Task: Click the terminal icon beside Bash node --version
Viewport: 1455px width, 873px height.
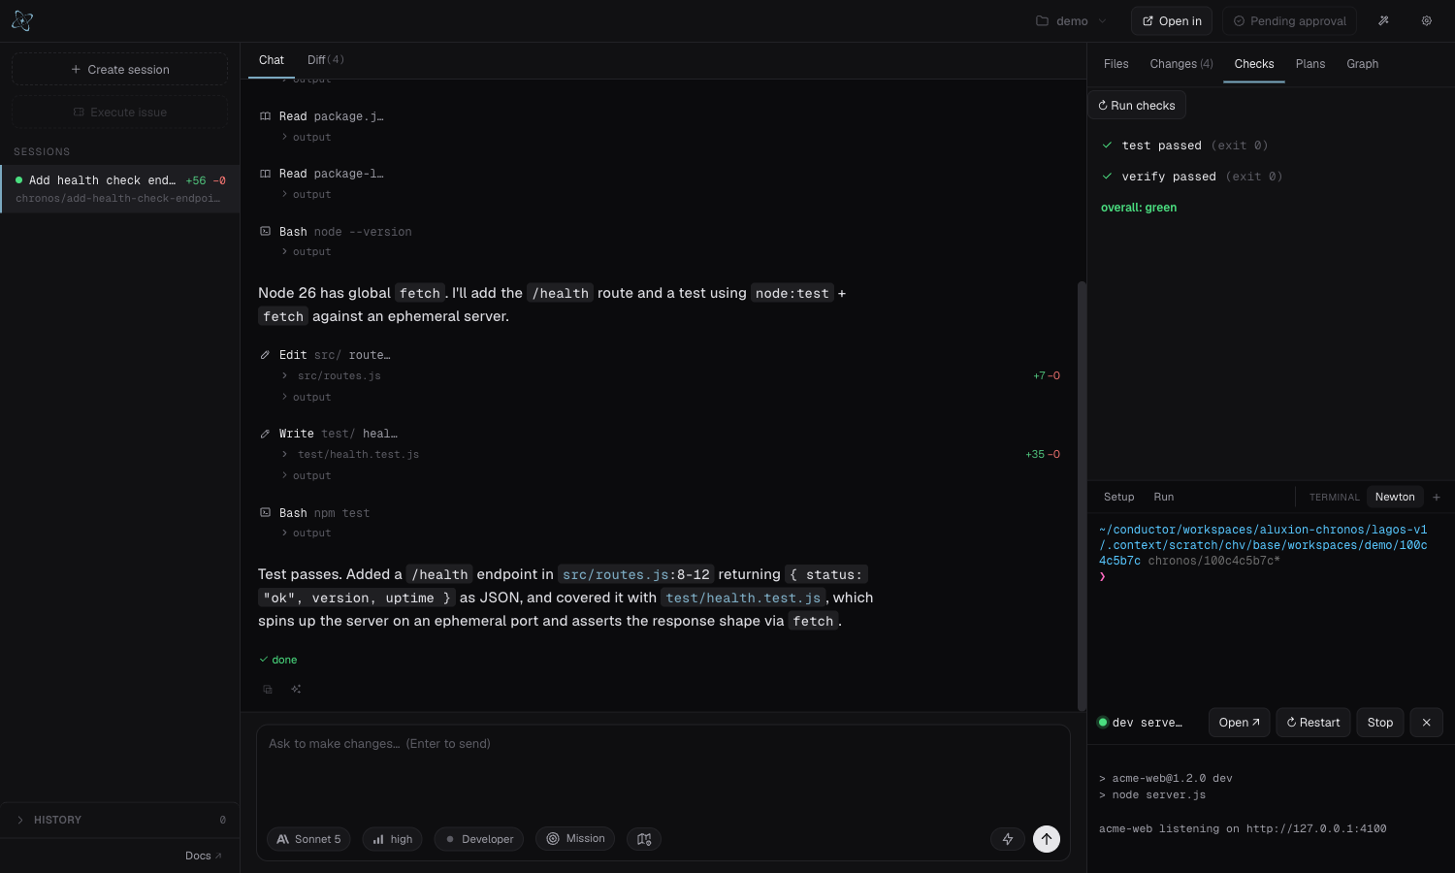Action: click(x=265, y=232)
